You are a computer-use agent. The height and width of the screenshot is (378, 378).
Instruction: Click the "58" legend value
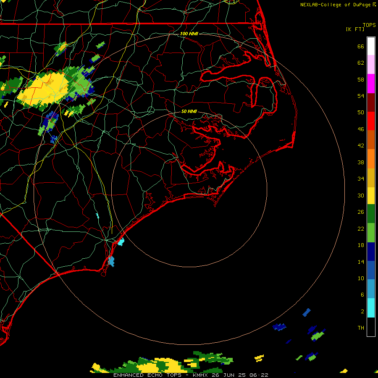361,79
